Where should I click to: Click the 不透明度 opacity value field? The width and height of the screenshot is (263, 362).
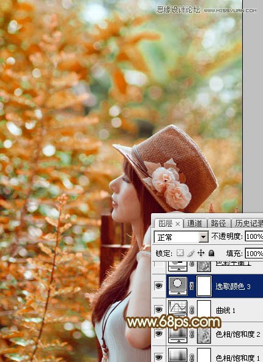click(x=254, y=236)
